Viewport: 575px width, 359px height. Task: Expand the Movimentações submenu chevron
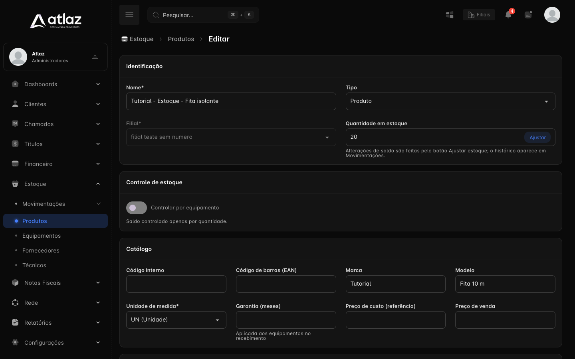[x=99, y=204]
